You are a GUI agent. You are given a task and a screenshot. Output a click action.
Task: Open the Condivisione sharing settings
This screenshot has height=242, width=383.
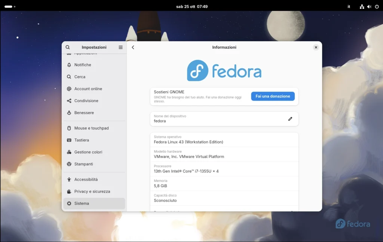click(x=86, y=101)
